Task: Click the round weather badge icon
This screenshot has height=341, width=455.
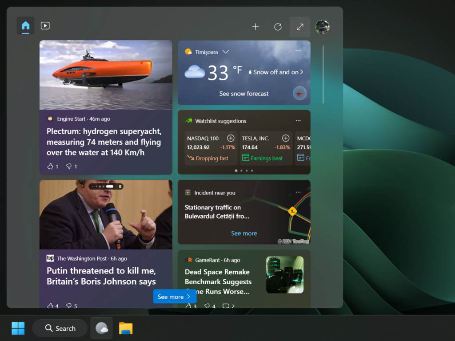Action: [300, 93]
